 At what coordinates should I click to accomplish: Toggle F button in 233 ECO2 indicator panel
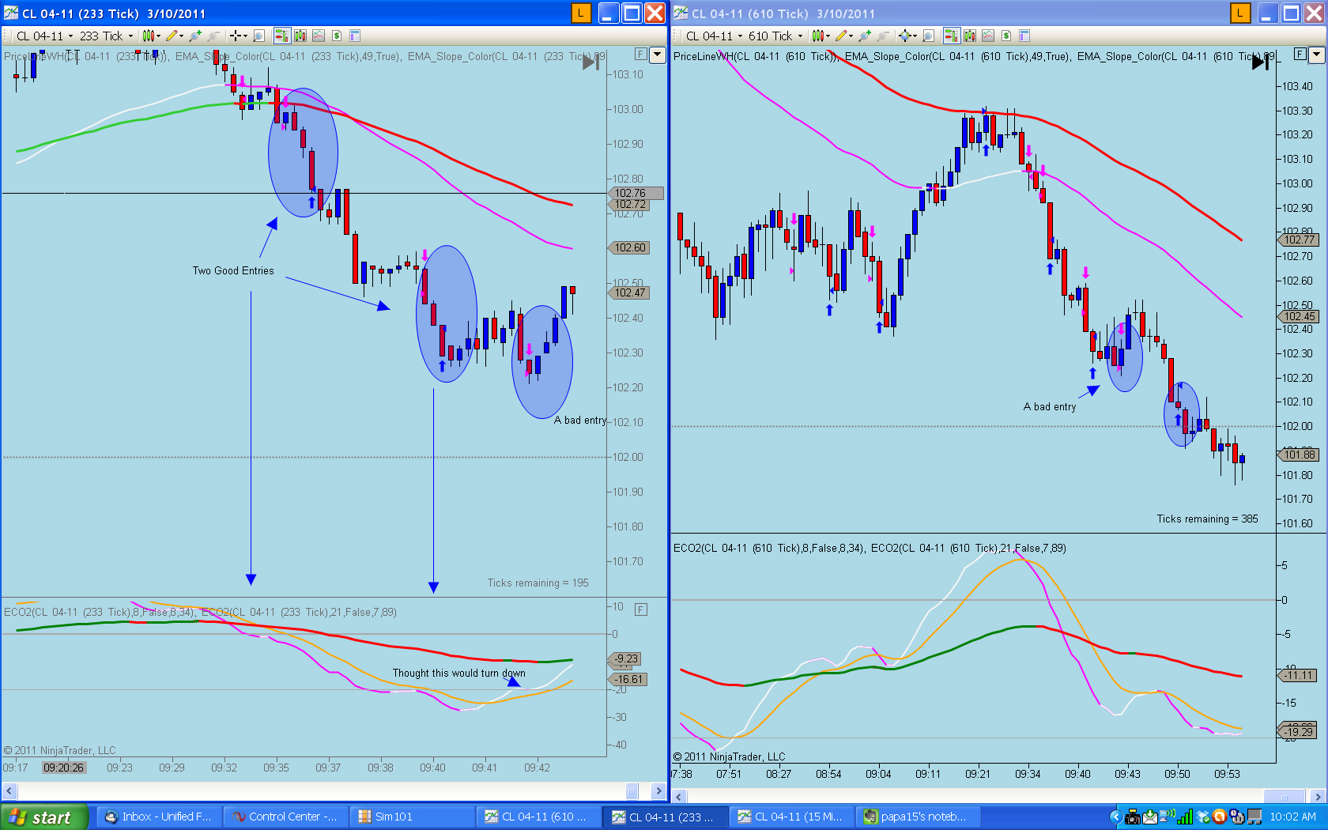[x=641, y=609]
